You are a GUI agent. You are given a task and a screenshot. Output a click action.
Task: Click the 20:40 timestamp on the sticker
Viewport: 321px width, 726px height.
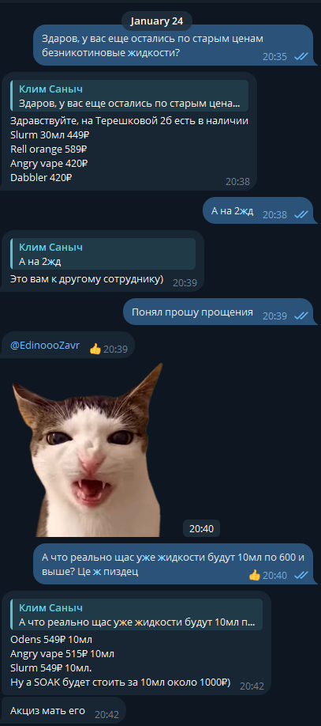coord(201,528)
